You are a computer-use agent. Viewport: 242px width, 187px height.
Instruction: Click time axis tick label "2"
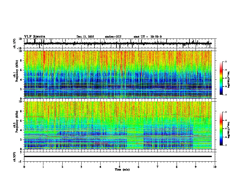pyautogui.click(x=62, y=167)
